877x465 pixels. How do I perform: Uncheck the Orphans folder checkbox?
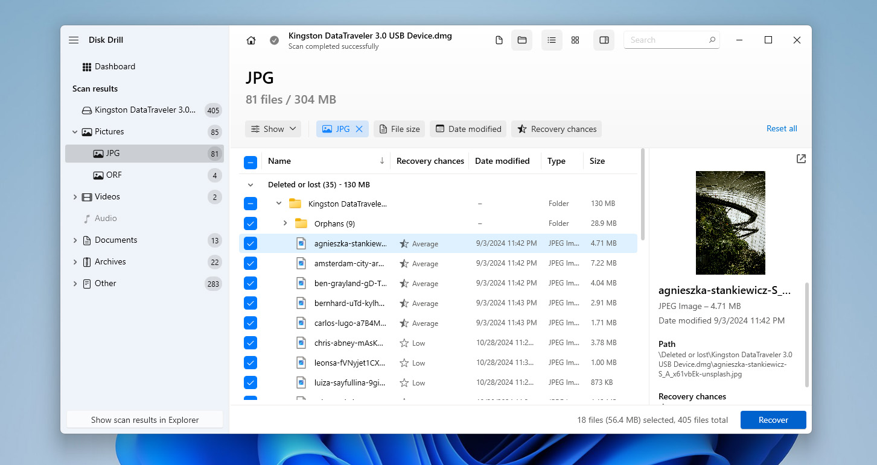click(250, 223)
